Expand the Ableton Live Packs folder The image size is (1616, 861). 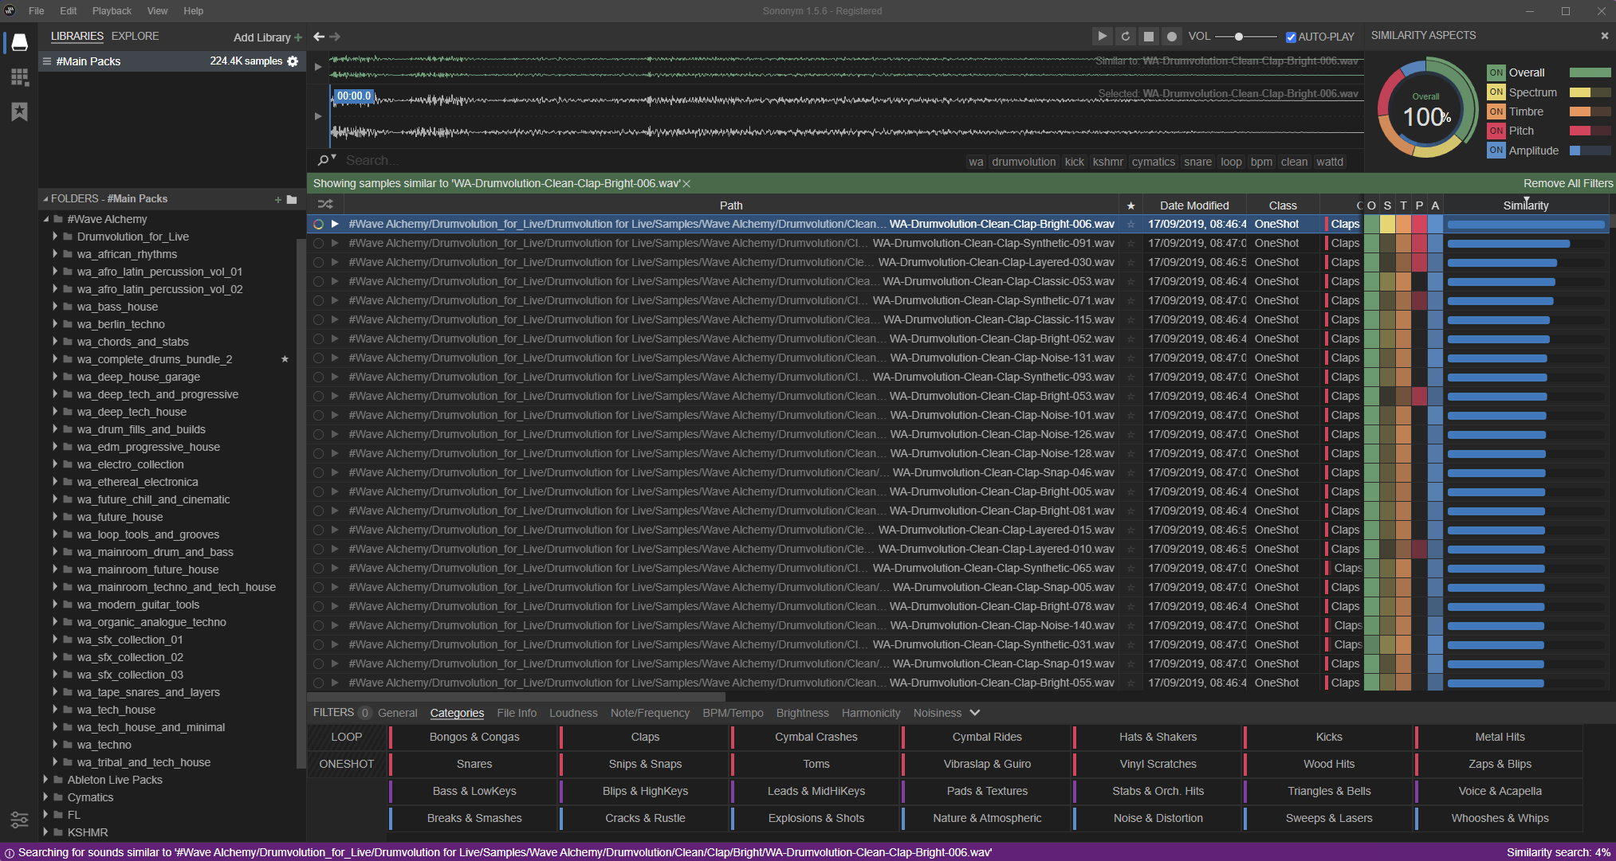[x=45, y=780]
